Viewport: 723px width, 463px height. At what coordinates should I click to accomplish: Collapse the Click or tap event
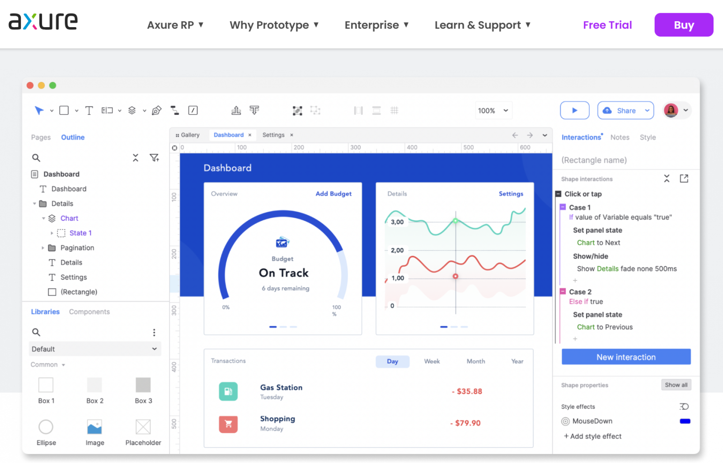click(558, 194)
